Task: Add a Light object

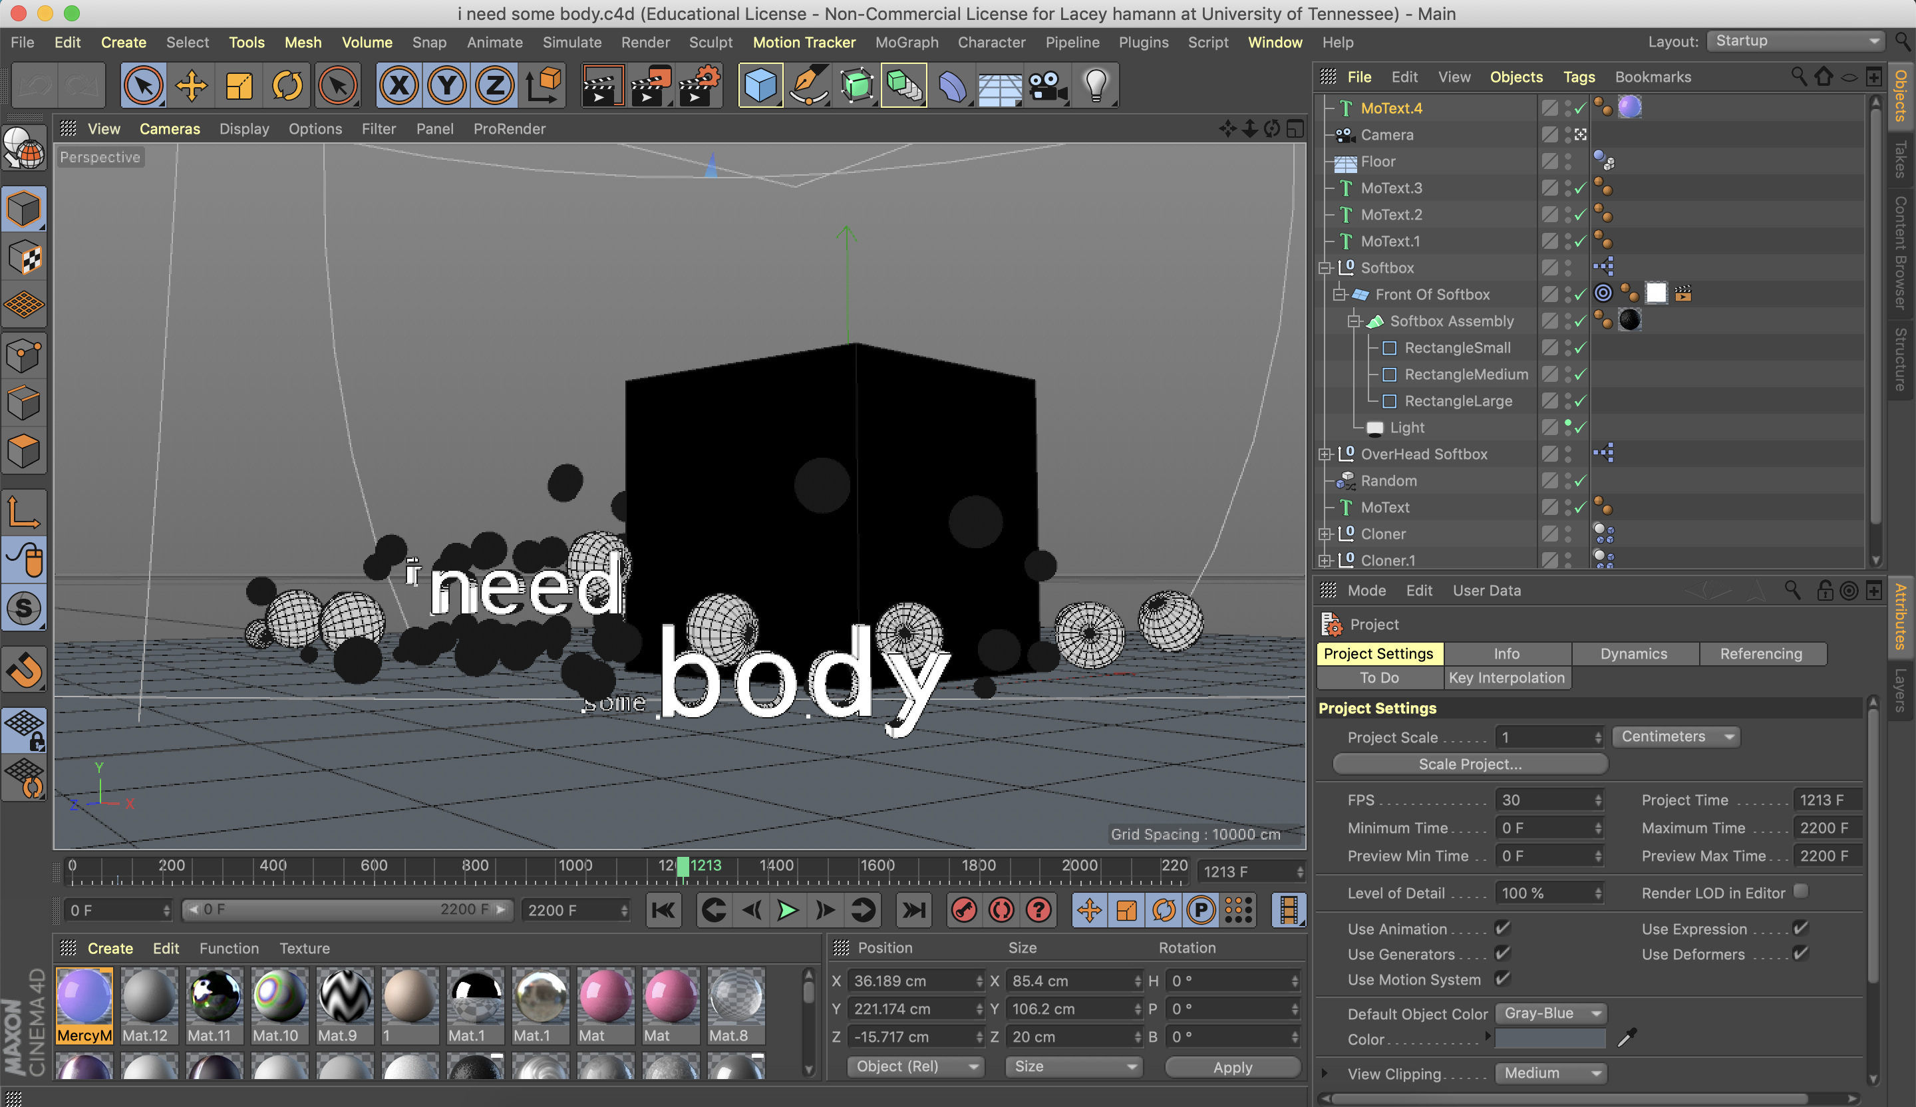Action: click(1096, 85)
